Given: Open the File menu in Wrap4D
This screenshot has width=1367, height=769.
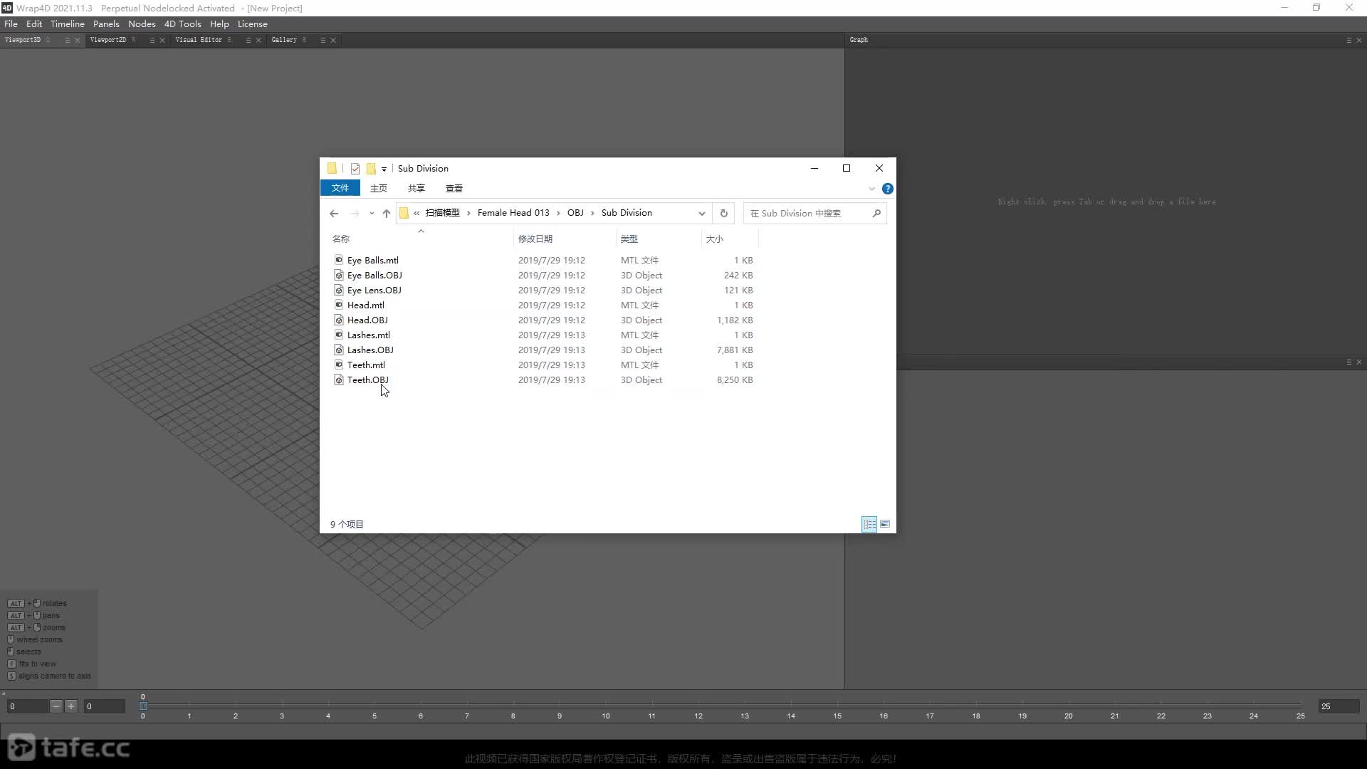Looking at the screenshot, I should click(11, 23).
